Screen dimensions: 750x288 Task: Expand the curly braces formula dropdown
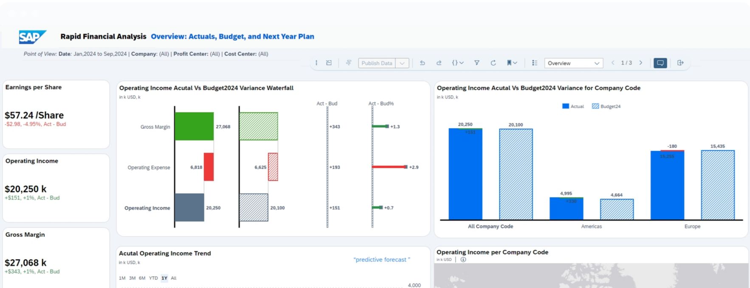coord(457,63)
